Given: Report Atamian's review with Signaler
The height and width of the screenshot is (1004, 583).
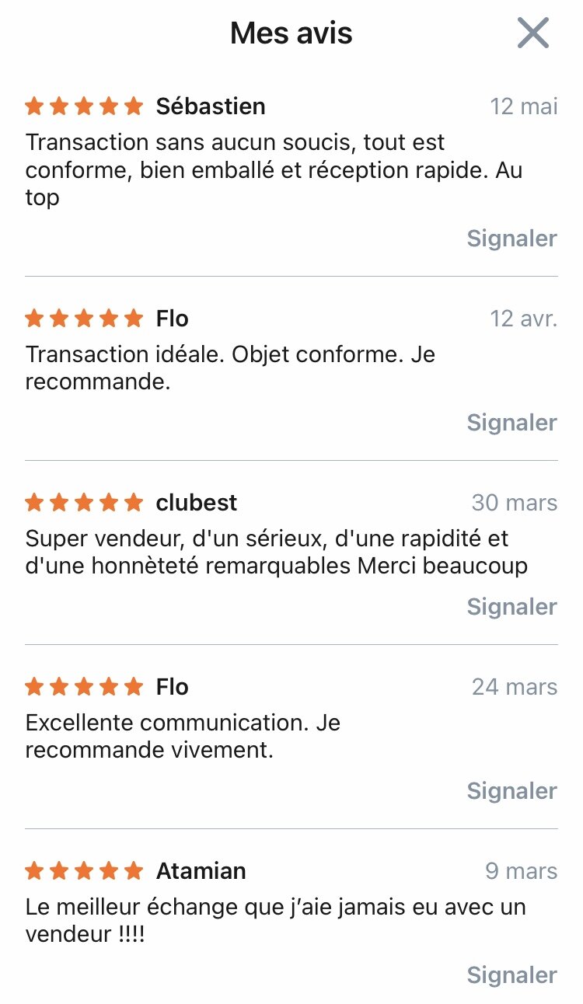Looking at the screenshot, I should (x=511, y=975).
